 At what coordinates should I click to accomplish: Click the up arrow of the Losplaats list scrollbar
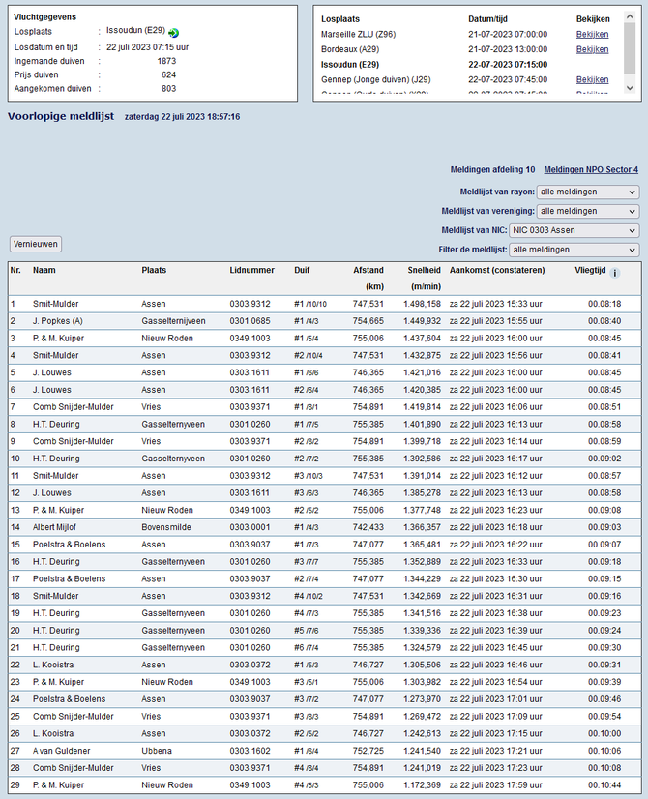click(x=630, y=16)
